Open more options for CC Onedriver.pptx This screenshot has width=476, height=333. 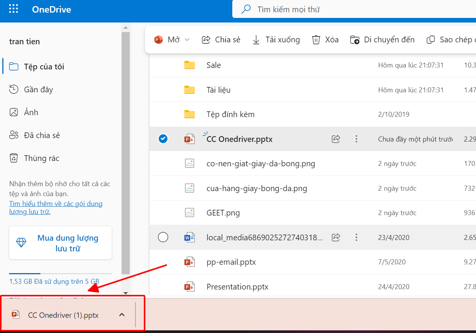[356, 139]
